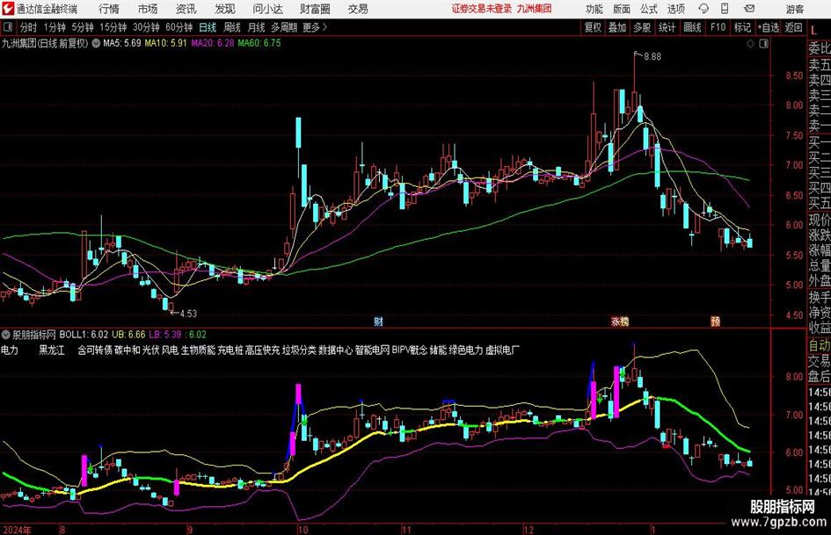The width and height of the screenshot is (831, 535).
Task: Switch to the 周线 weekly tab
Action: coord(232,27)
